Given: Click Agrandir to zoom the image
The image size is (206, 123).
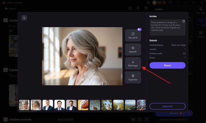Looking at the screenshot, I should (133, 49).
